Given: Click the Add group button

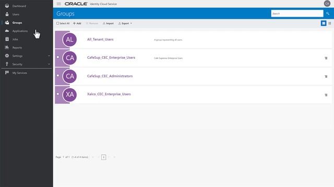Looking at the screenshot, I should (x=77, y=23).
